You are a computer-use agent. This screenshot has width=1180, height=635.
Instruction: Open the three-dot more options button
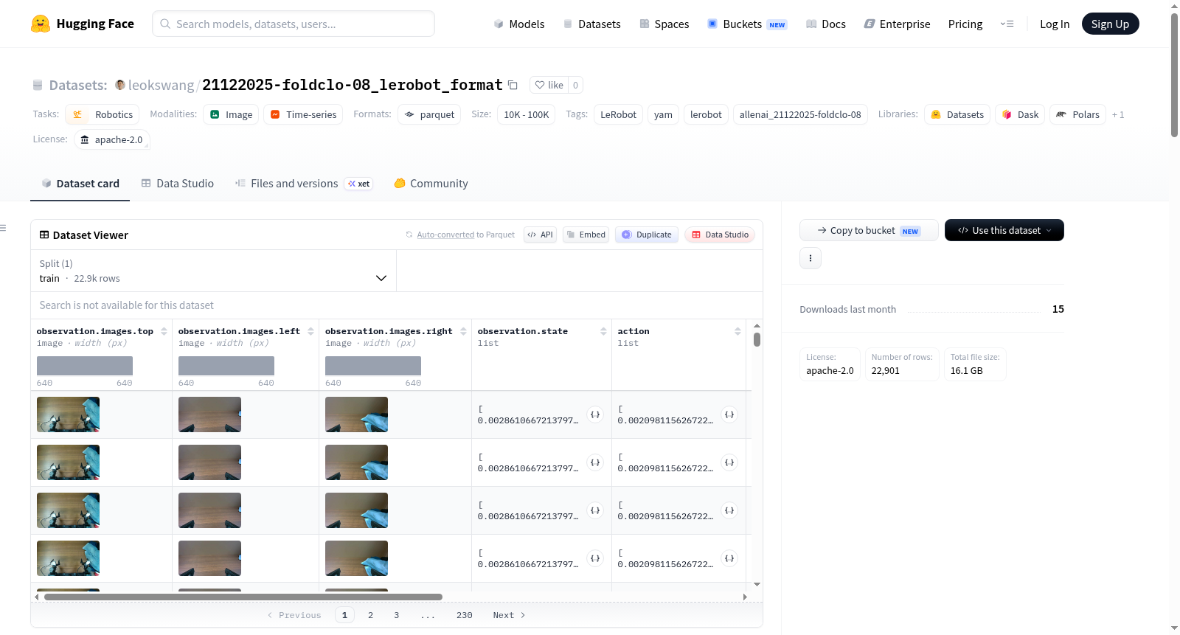(x=811, y=258)
